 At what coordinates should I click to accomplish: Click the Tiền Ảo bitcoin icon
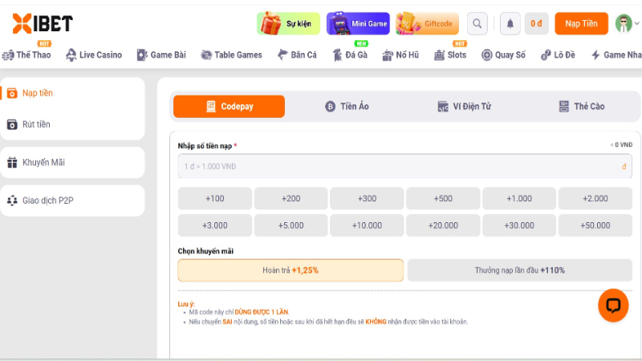pos(330,107)
